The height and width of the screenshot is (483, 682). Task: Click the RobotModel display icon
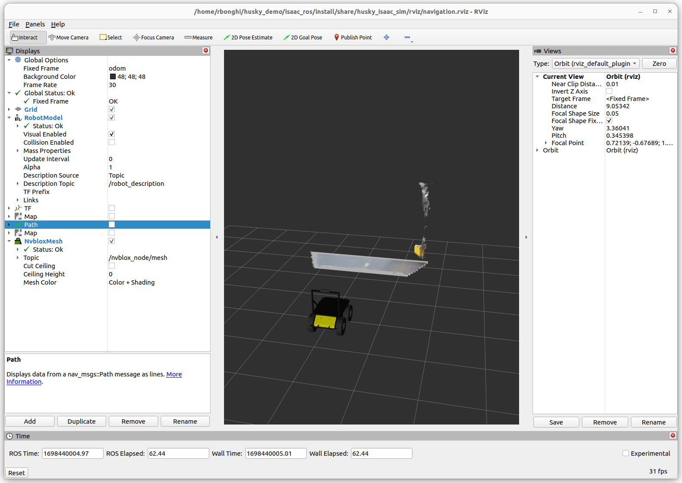pos(18,118)
